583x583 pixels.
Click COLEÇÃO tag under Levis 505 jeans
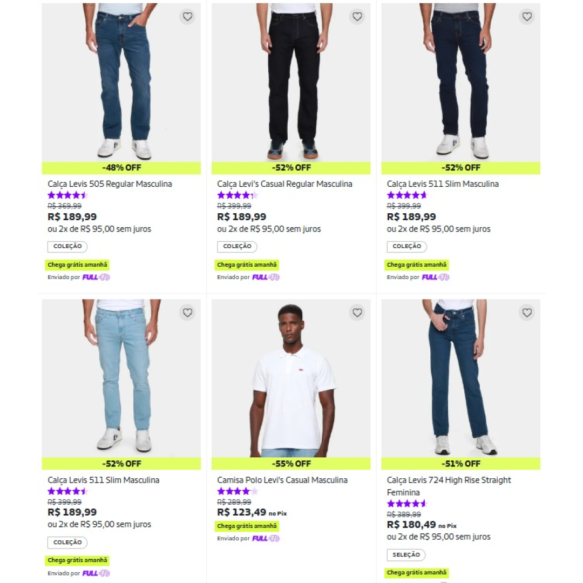pos(67,247)
